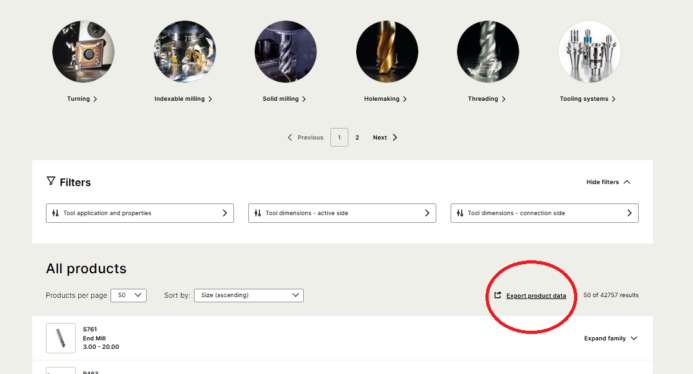Expand Tool application and properties filter
The image size is (693, 374).
[x=140, y=213]
